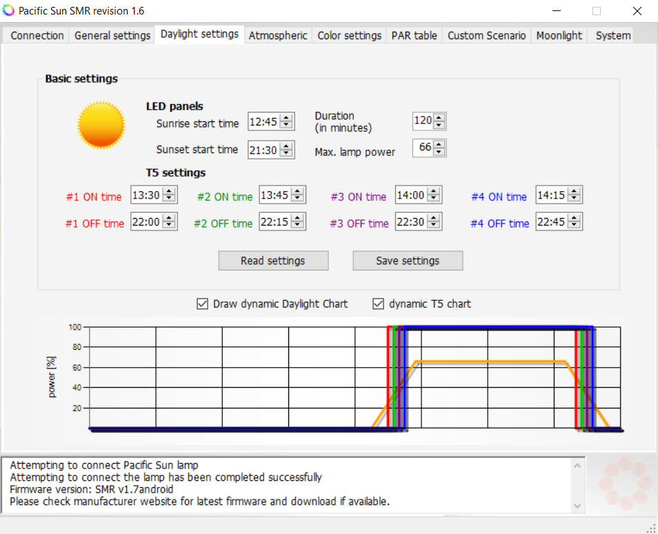Viewport: 658px width, 534px height.
Task: Click the Save settings button
Action: pyautogui.click(x=408, y=261)
